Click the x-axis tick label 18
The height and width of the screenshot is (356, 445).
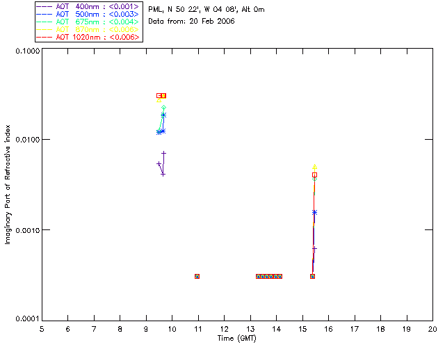tap(381, 329)
